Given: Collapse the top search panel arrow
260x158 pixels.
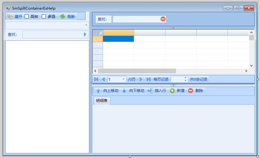Looking at the screenshot, I should point(173,28).
